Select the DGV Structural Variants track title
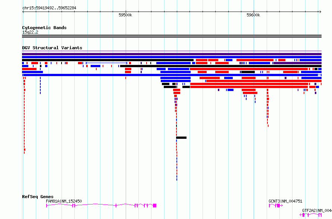 pos(52,48)
